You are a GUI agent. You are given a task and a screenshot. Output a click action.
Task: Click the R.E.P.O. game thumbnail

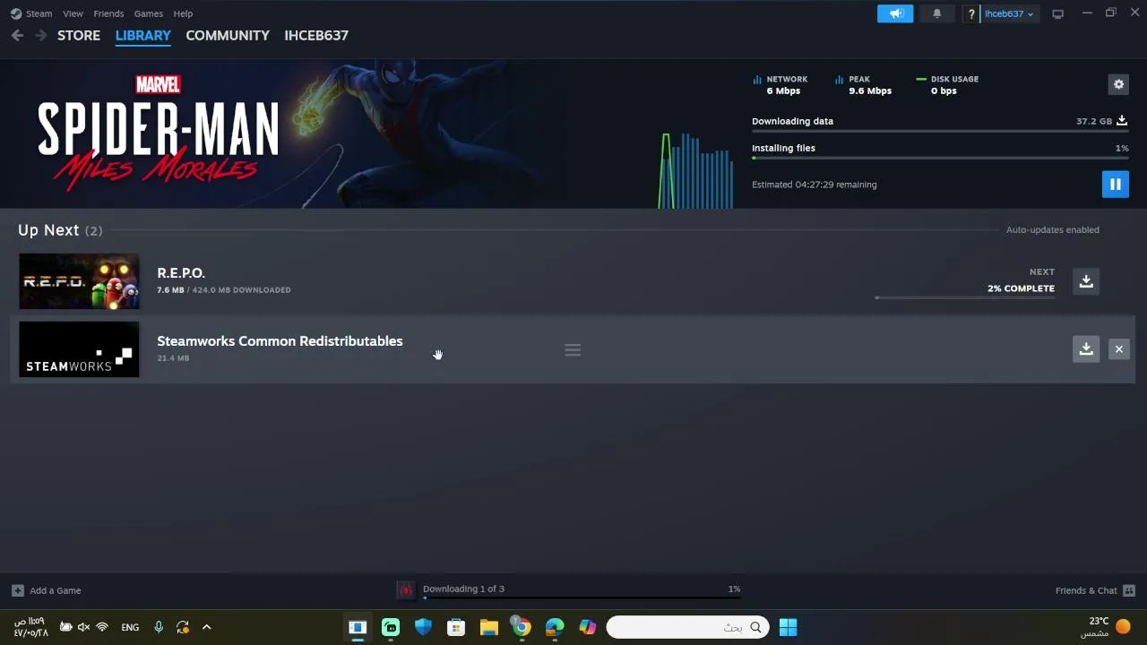[79, 281]
